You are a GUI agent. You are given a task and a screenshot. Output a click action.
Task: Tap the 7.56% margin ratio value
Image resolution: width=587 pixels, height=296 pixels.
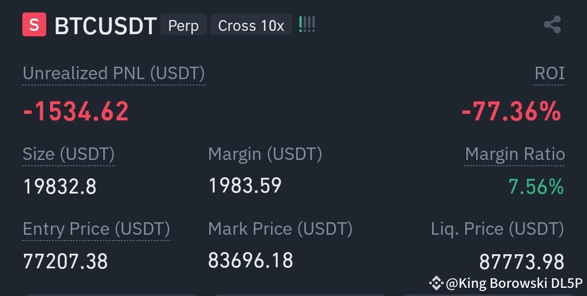click(536, 186)
